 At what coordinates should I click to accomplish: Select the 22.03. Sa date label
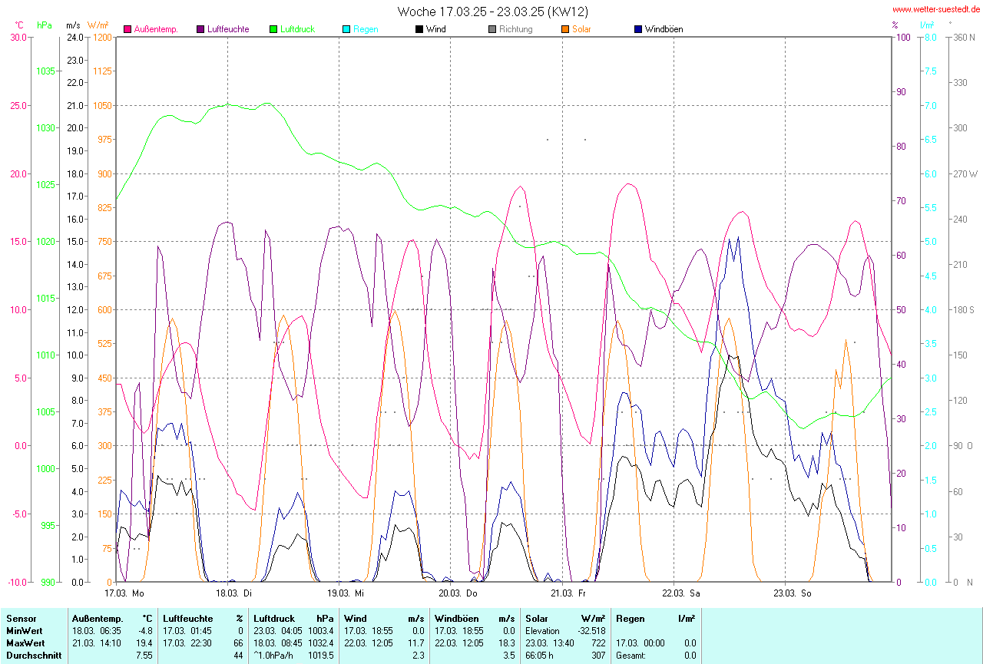[x=681, y=593]
